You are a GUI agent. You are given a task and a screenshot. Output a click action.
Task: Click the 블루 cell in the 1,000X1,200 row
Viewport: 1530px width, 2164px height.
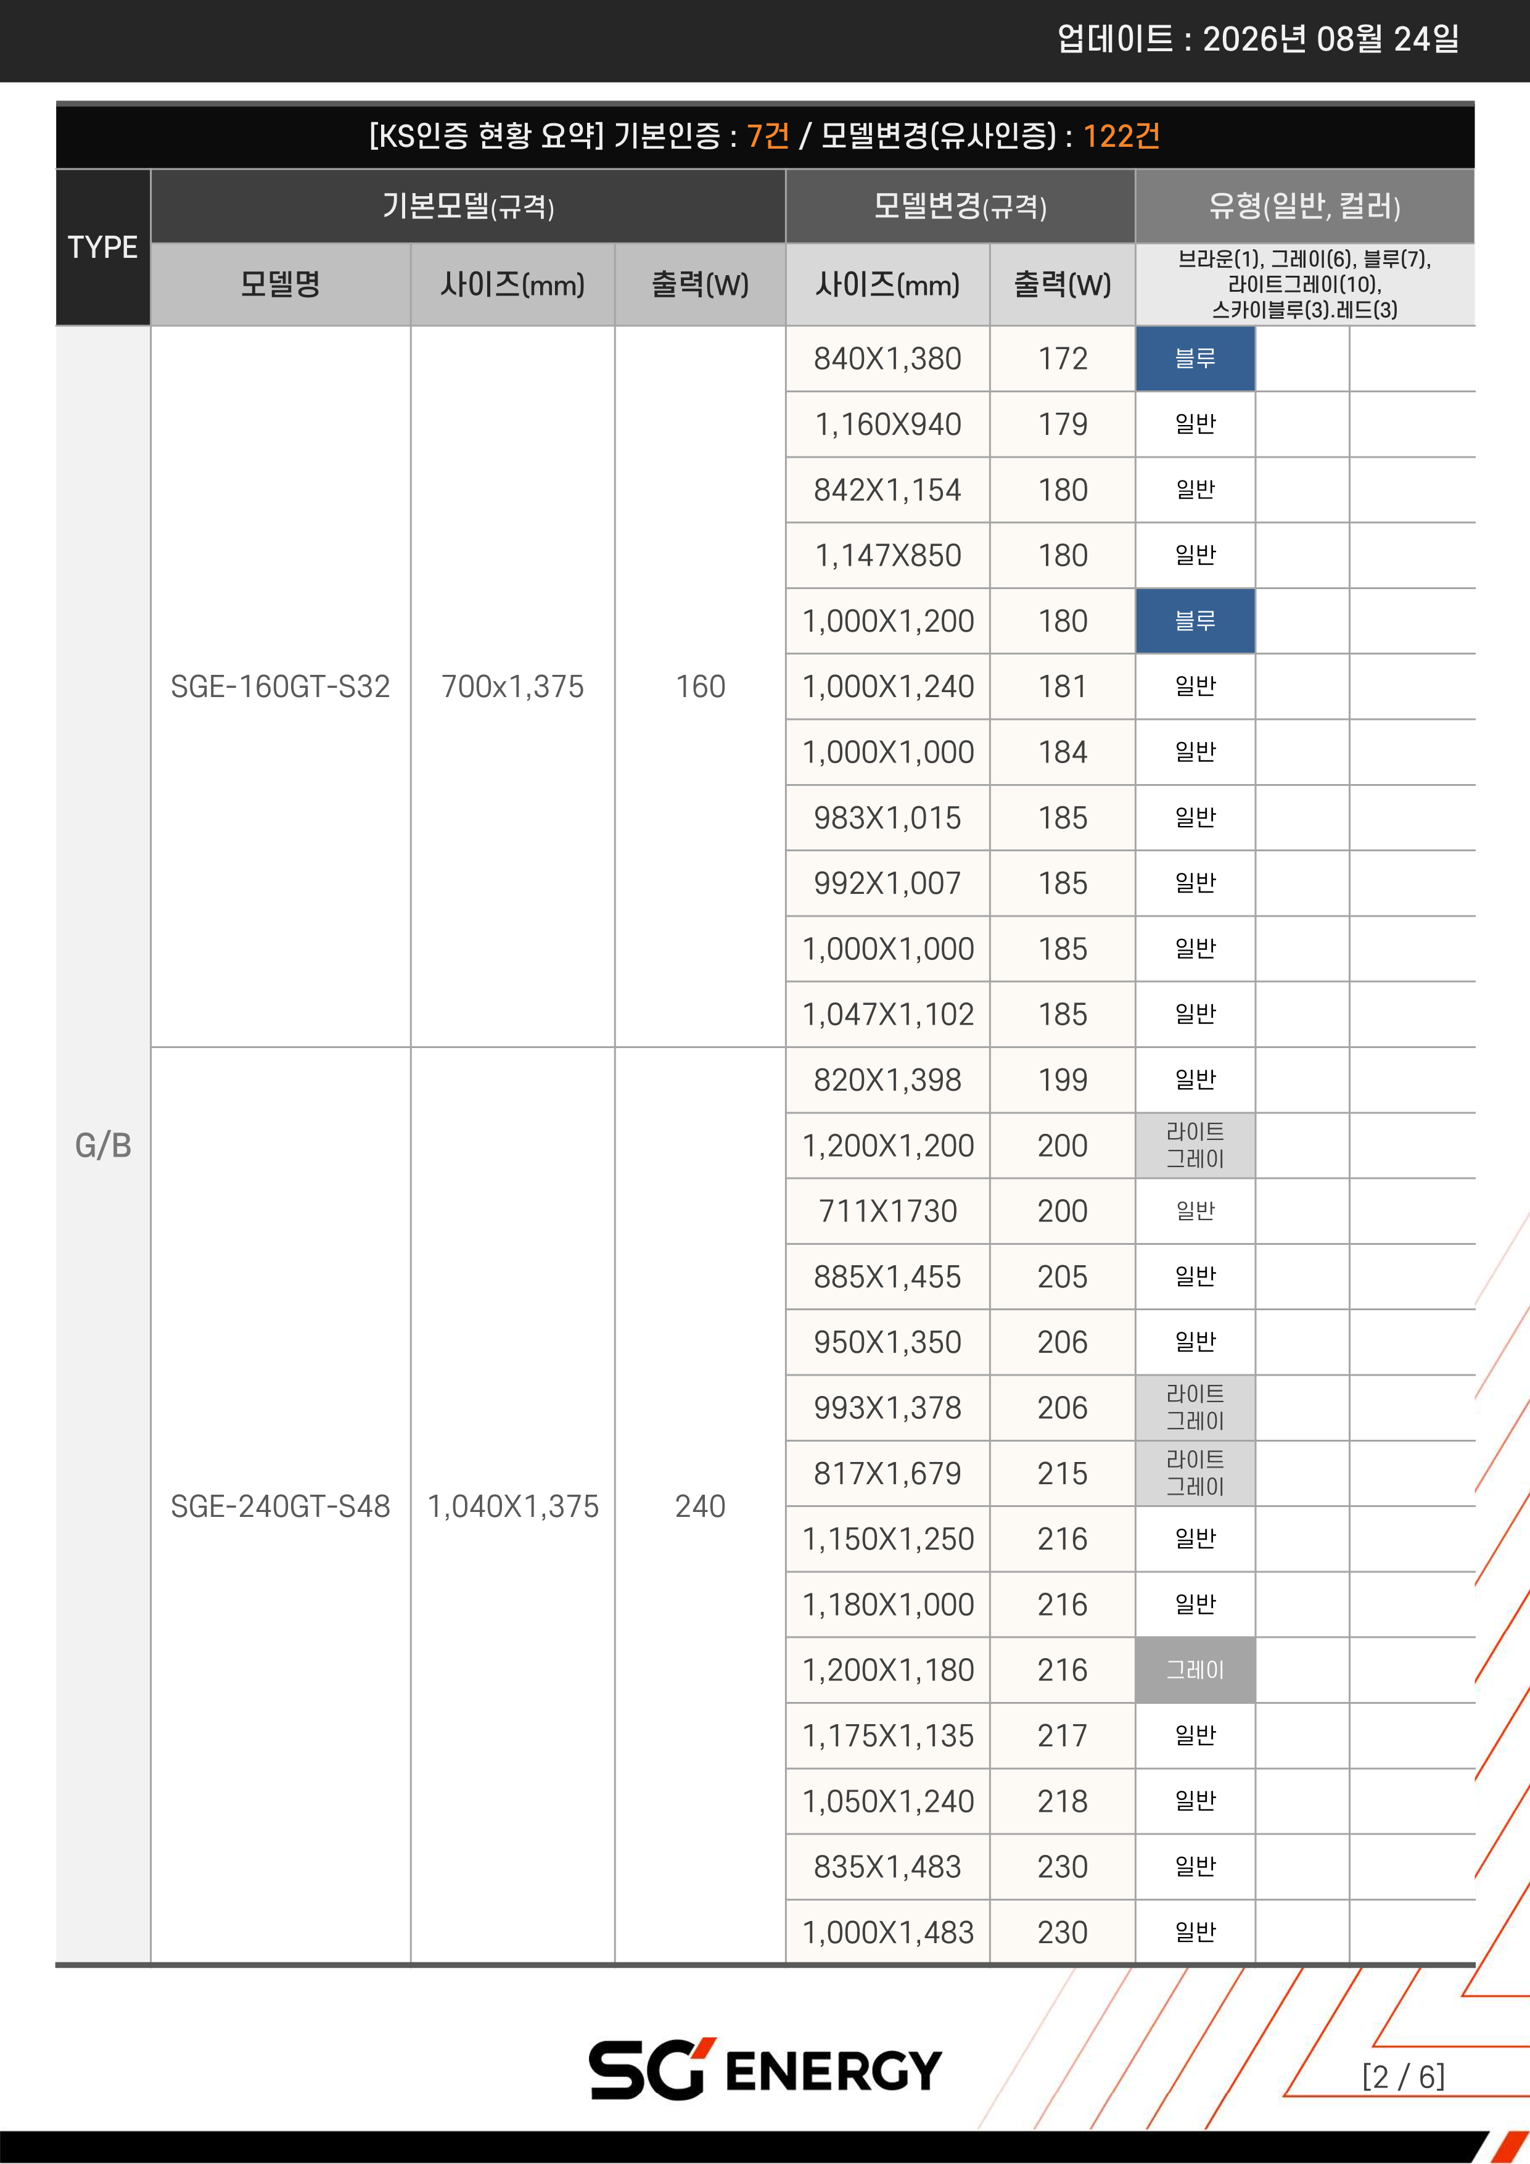point(1196,621)
